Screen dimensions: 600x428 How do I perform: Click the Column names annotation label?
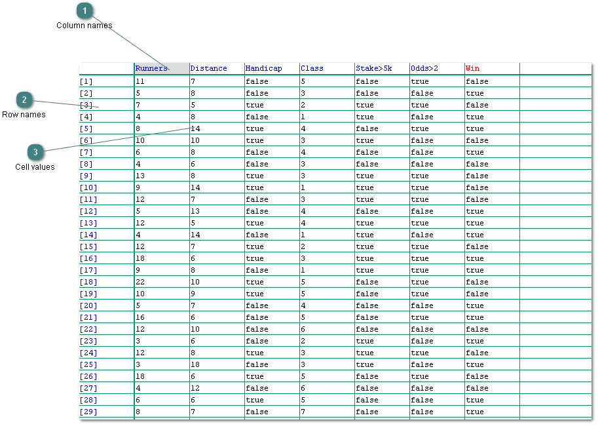click(x=84, y=26)
